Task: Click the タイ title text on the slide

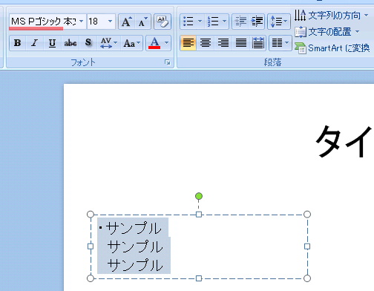Action: [x=344, y=141]
